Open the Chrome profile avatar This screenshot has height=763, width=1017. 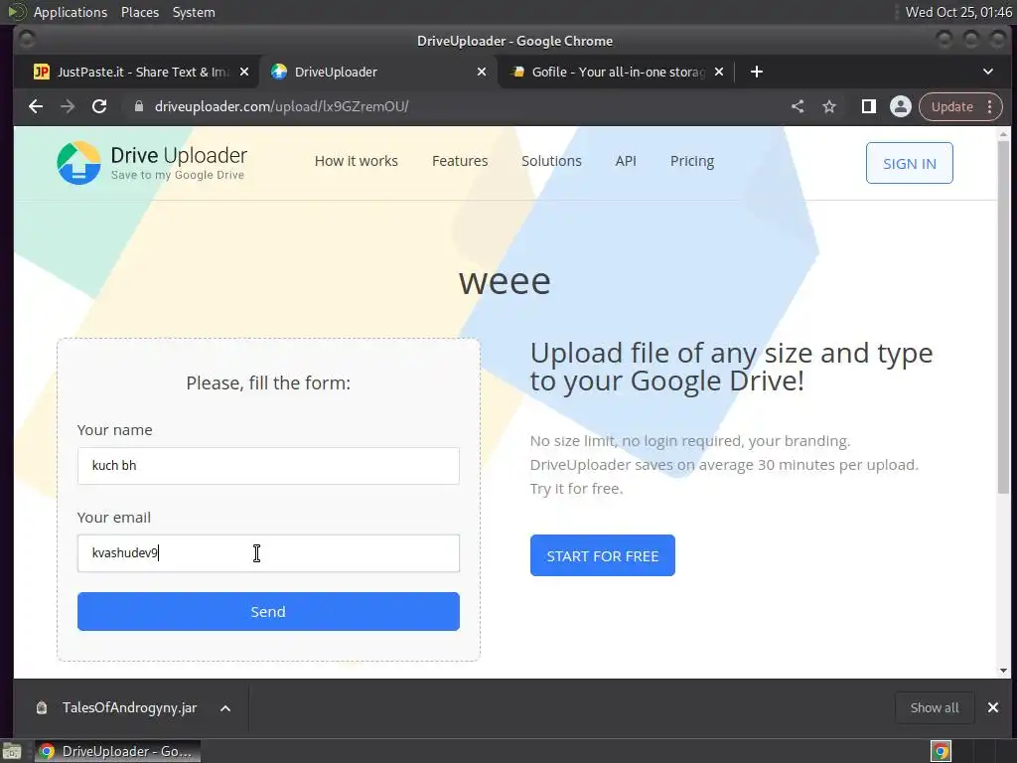coord(900,106)
